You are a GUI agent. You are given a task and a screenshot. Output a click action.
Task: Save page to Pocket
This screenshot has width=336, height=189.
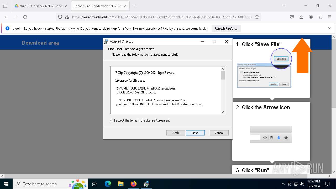292,17
